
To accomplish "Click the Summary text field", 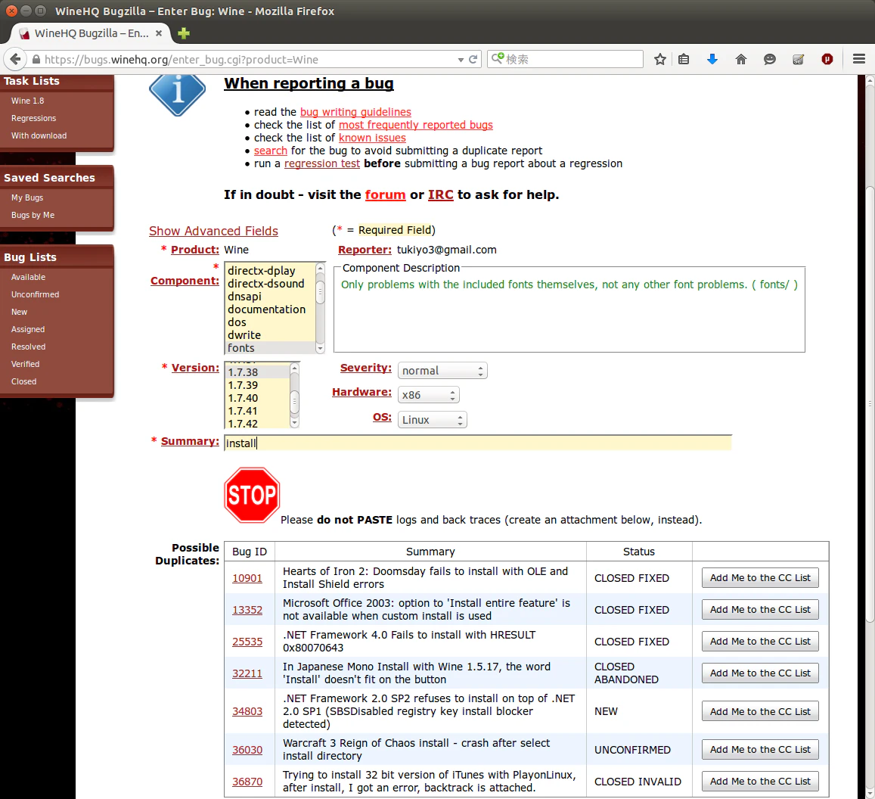I will [477, 443].
